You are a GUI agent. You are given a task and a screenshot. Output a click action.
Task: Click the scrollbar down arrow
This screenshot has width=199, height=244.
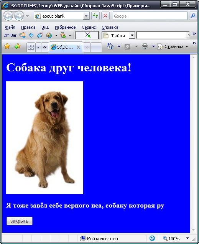tap(193, 230)
